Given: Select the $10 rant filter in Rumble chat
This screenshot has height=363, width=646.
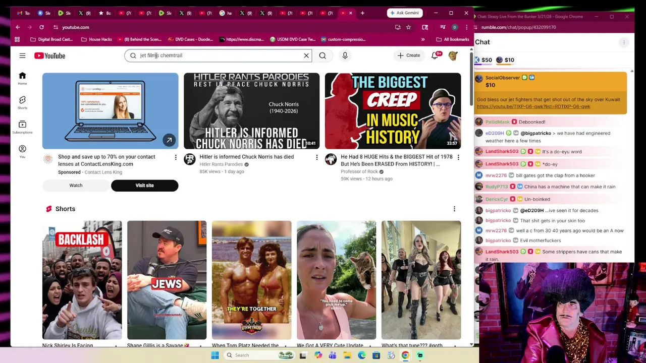Looking at the screenshot, I should pos(505,60).
